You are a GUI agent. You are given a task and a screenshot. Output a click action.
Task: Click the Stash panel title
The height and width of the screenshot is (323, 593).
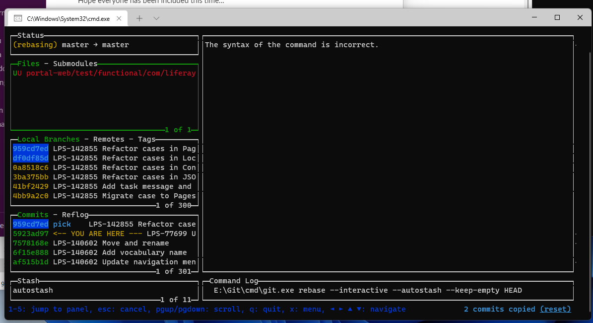coord(28,281)
